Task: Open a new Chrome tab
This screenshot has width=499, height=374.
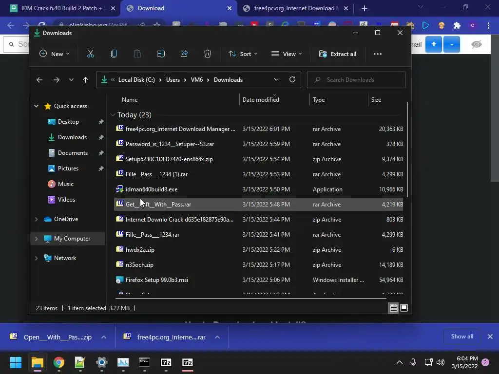Action: [365, 8]
